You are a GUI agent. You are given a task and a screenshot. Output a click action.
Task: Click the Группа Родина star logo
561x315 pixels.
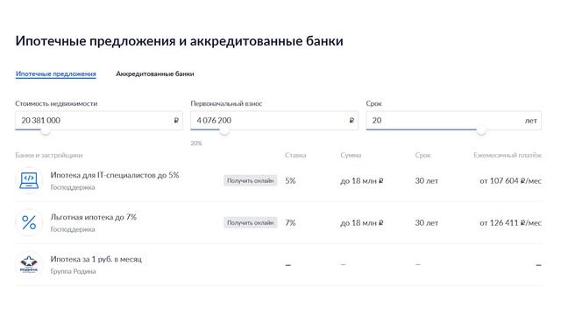coord(29,264)
